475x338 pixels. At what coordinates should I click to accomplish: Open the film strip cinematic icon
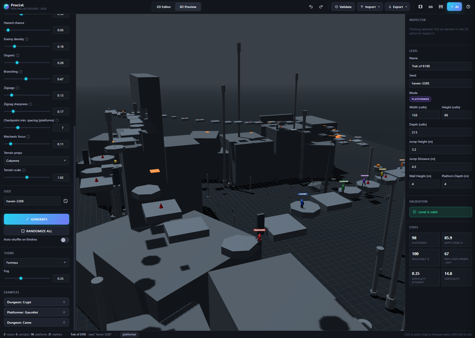coord(421,7)
